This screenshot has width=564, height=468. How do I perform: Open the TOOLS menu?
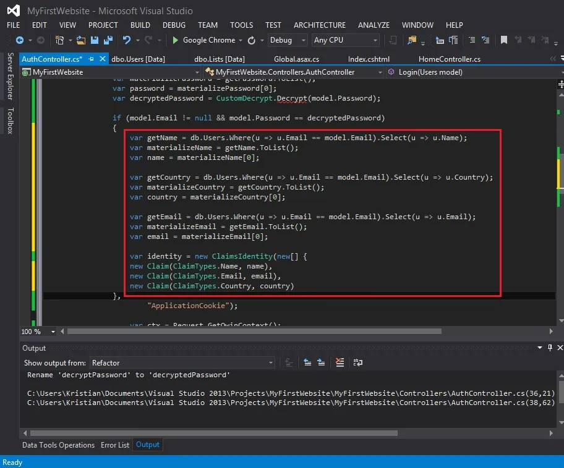tap(241, 25)
